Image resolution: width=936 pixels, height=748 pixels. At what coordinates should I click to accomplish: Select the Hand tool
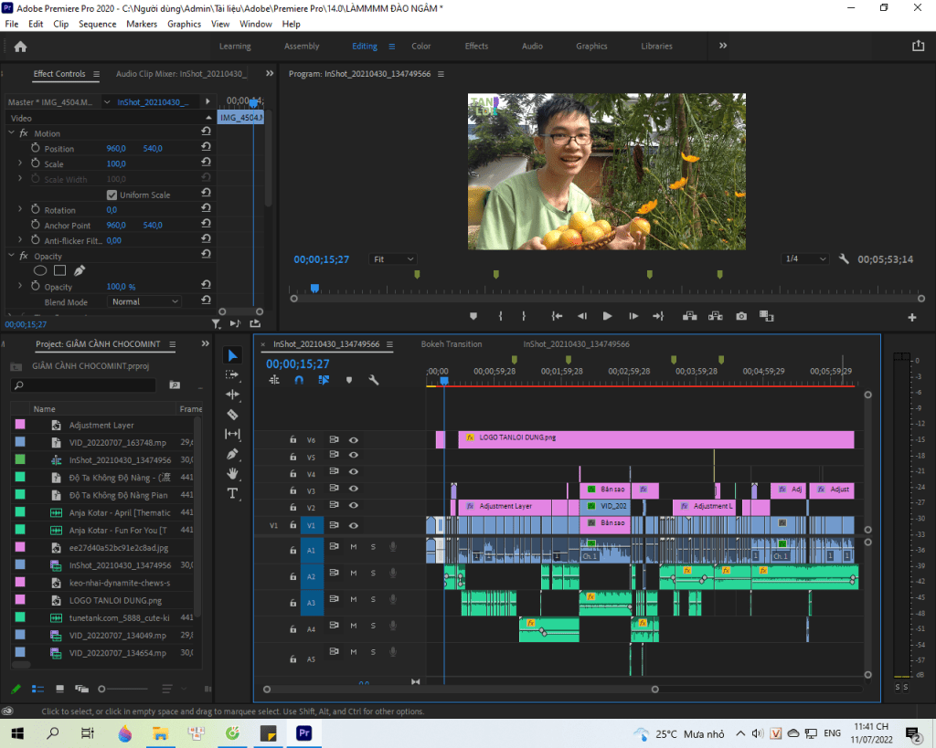point(232,473)
